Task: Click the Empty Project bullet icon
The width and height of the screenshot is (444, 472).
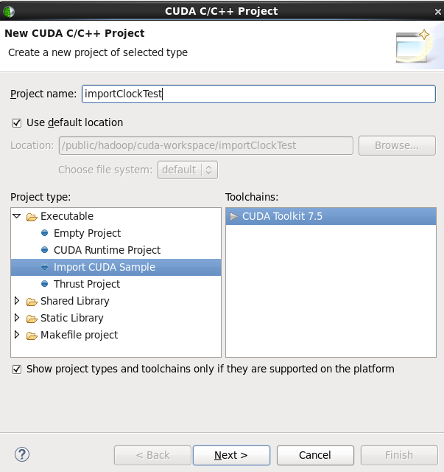Action: pos(45,234)
